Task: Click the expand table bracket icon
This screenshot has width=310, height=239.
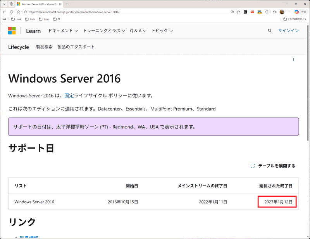Action: coord(253,166)
